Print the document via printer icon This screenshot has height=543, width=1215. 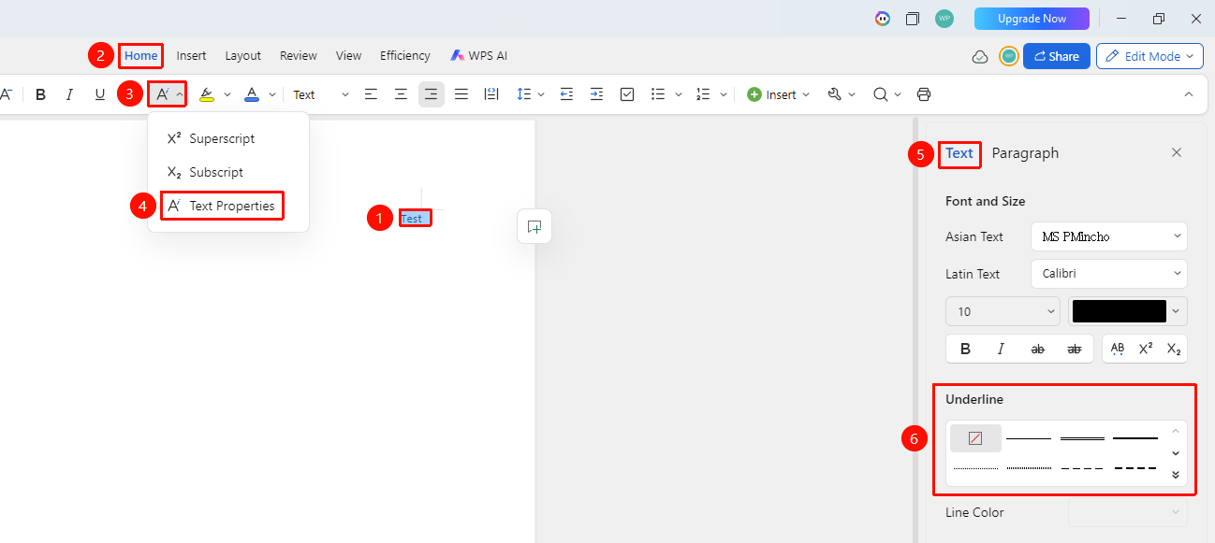[x=924, y=94]
